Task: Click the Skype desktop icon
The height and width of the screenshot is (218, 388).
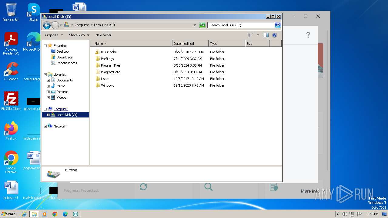Action: [34, 12]
